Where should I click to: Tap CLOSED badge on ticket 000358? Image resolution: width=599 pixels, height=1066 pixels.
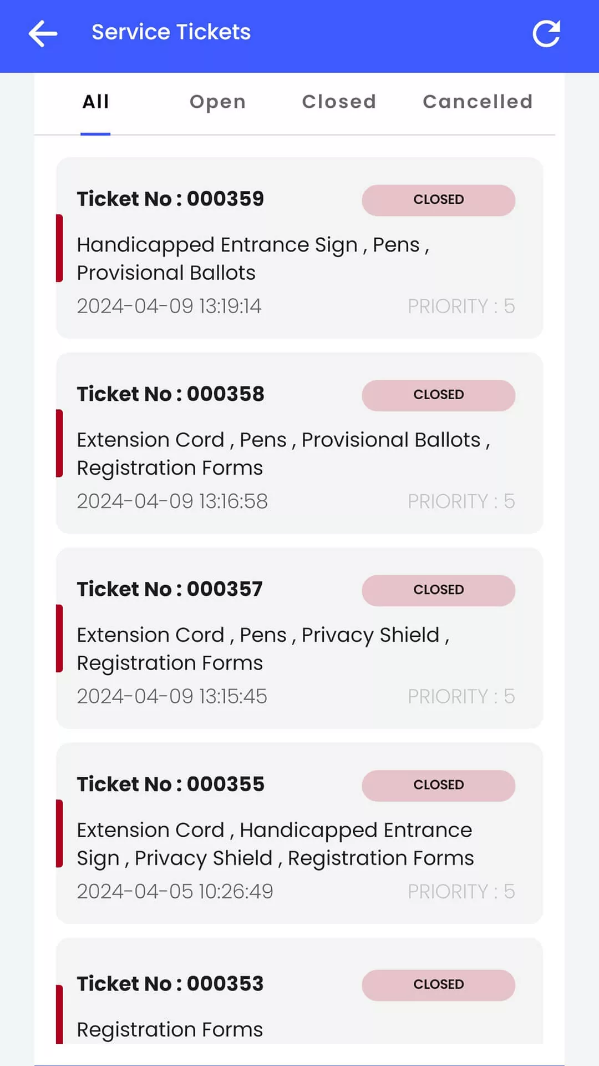[x=438, y=395]
